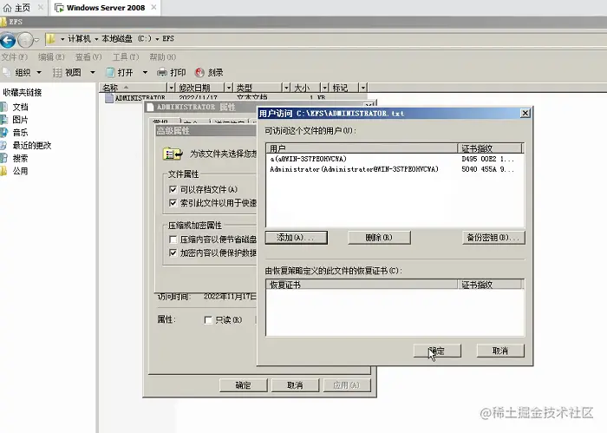This screenshot has height=433, width=607.
Task: Click 确定 in ADMINISTRATOR 属性 dialog
Action: pyautogui.click(x=243, y=385)
